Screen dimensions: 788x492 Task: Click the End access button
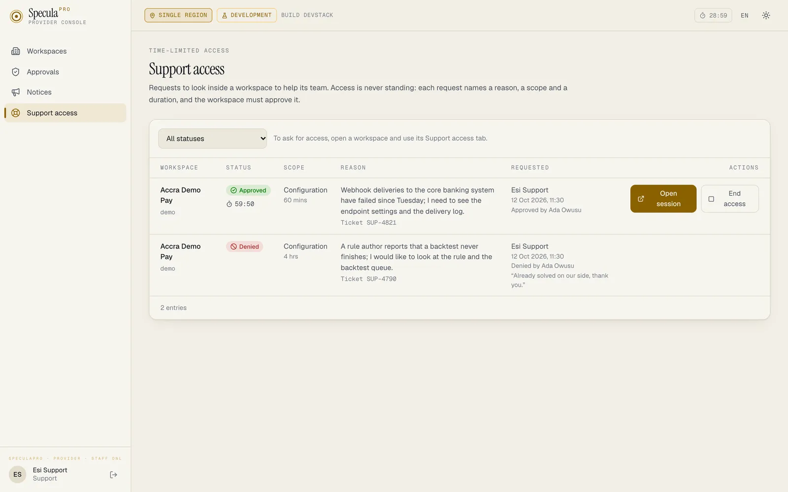(x=730, y=199)
